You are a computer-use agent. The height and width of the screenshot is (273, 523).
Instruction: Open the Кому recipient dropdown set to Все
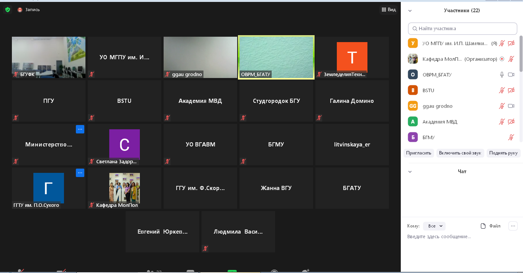click(x=434, y=226)
